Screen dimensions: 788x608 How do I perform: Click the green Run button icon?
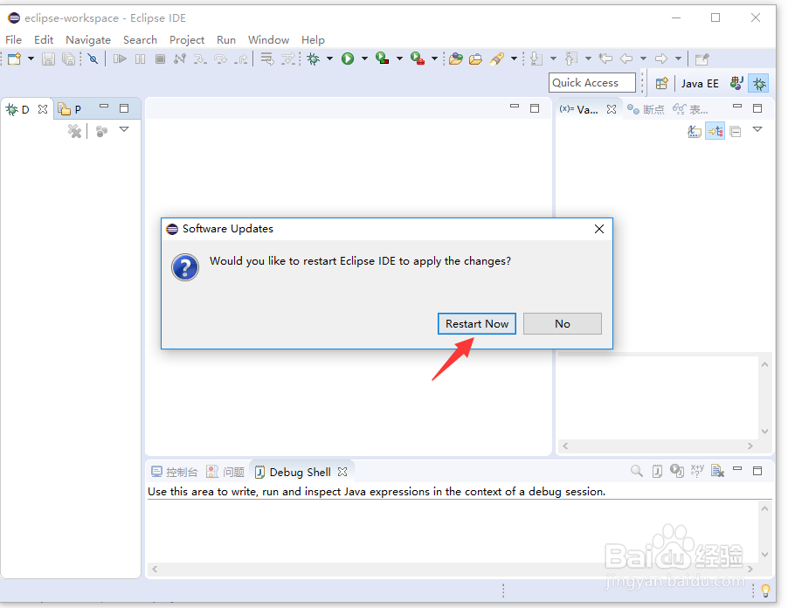pos(348,59)
